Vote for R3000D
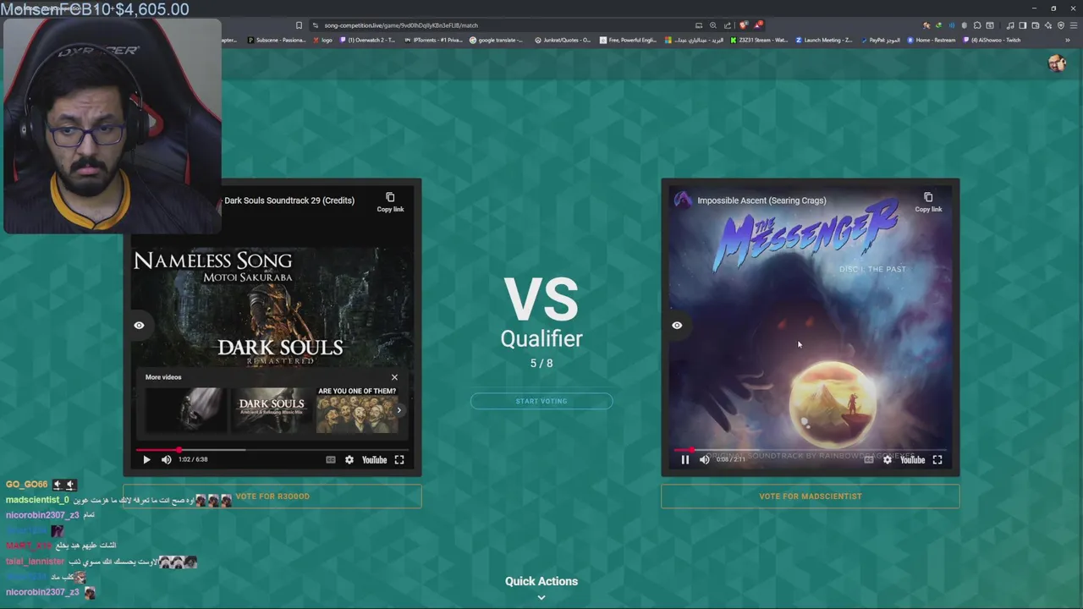The image size is (1083, 609). pyautogui.click(x=272, y=497)
